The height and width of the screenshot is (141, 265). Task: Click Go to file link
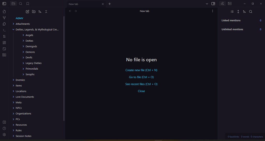click(141, 77)
